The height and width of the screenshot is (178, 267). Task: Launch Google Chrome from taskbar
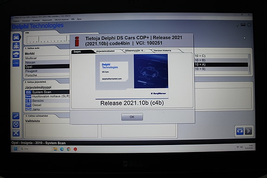(69, 149)
